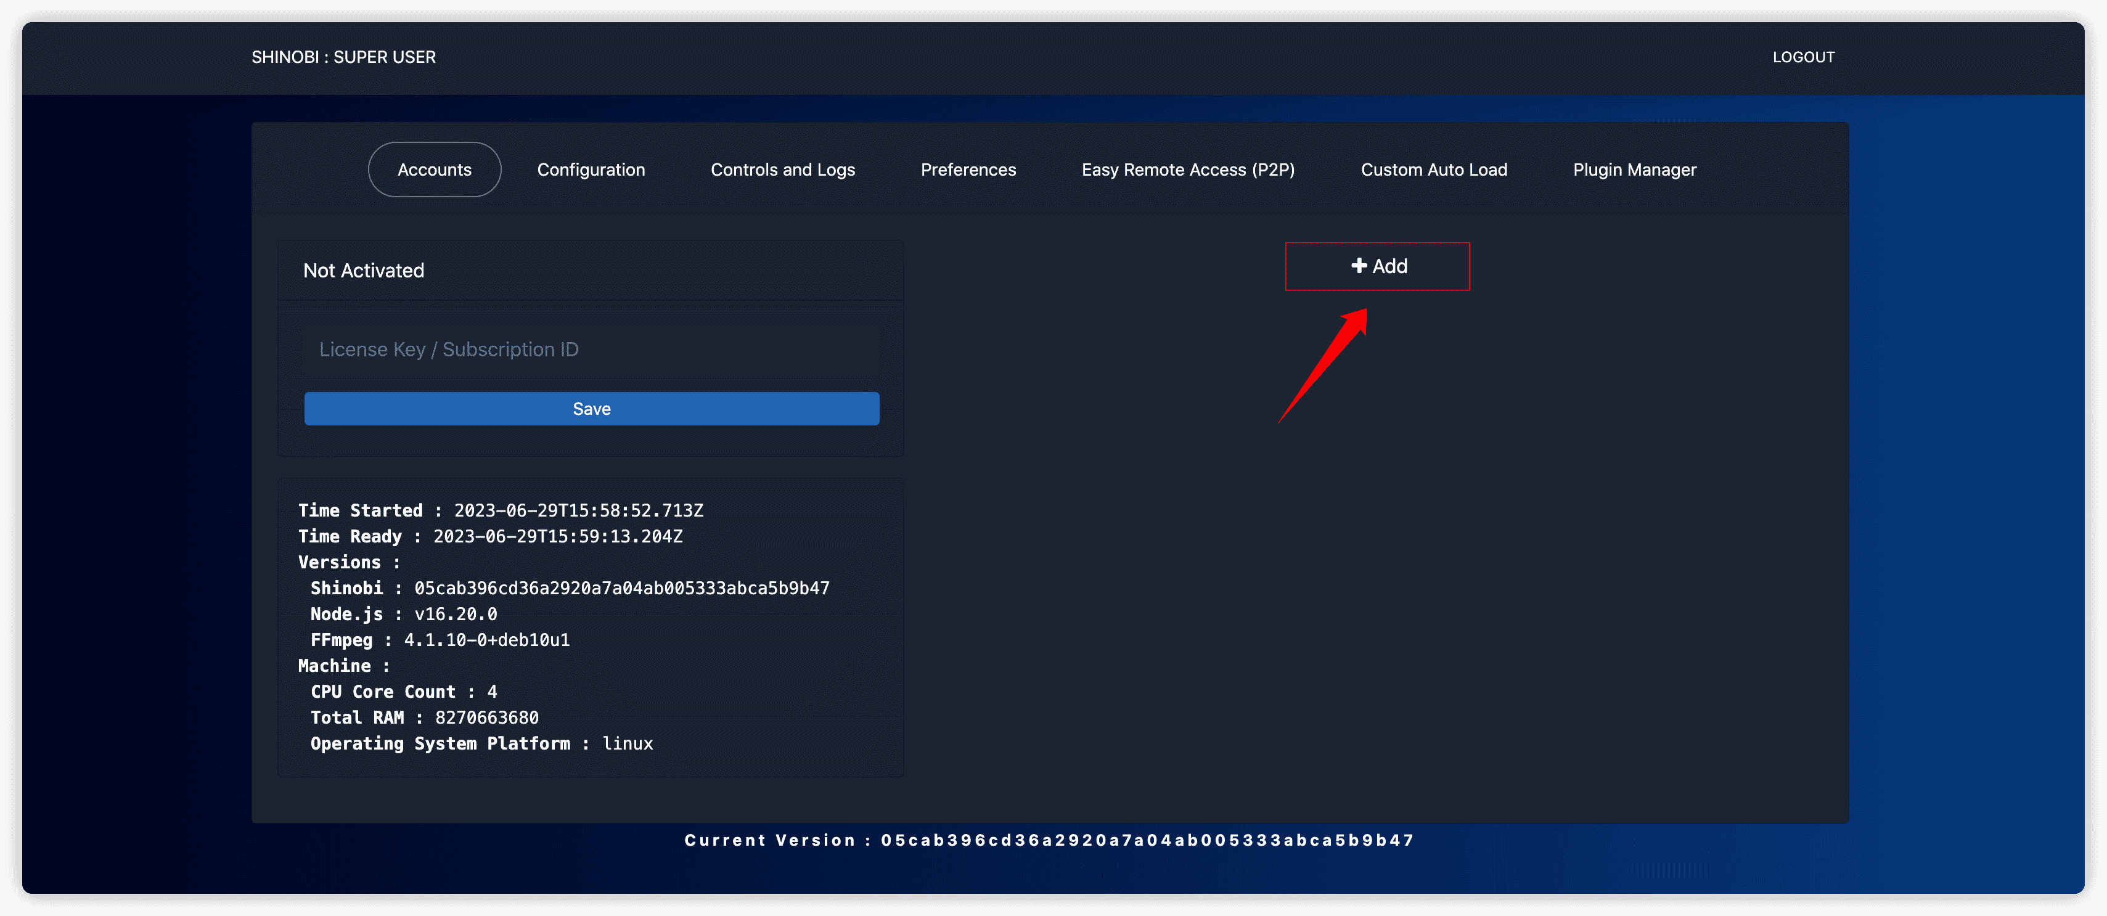Image resolution: width=2107 pixels, height=916 pixels.
Task: Select the Custom Auto Load tab
Action: (1433, 170)
